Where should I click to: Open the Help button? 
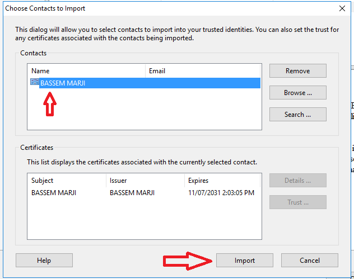pos(44,261)
